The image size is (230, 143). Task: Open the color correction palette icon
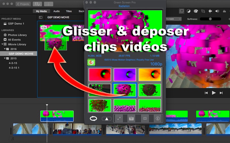pyautogui.click(x=196, y=11)
